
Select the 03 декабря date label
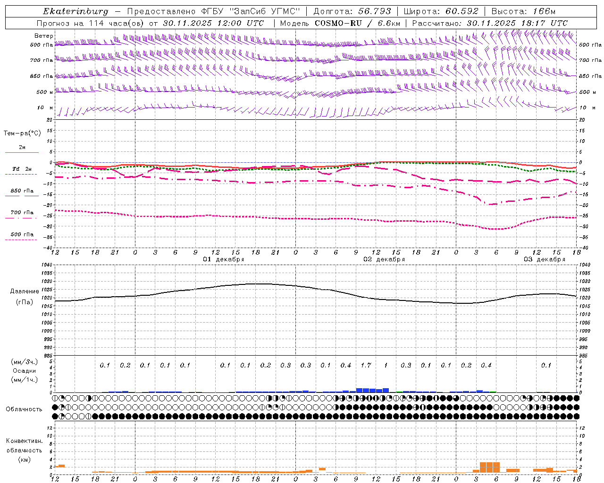coord(545,259)
